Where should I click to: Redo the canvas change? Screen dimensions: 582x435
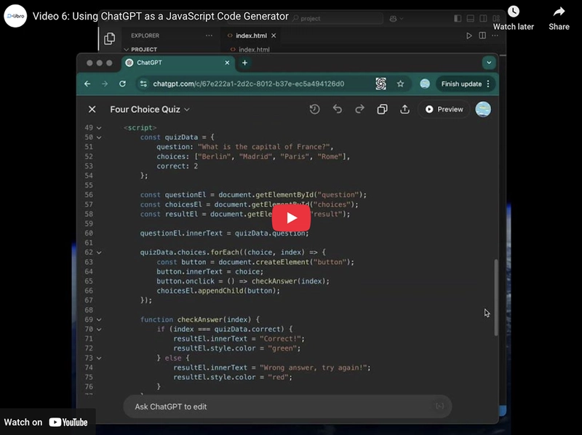tap(359, 109)
